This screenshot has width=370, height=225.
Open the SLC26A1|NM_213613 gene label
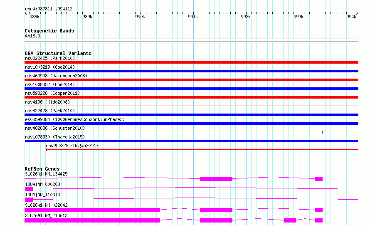[46, 215]
